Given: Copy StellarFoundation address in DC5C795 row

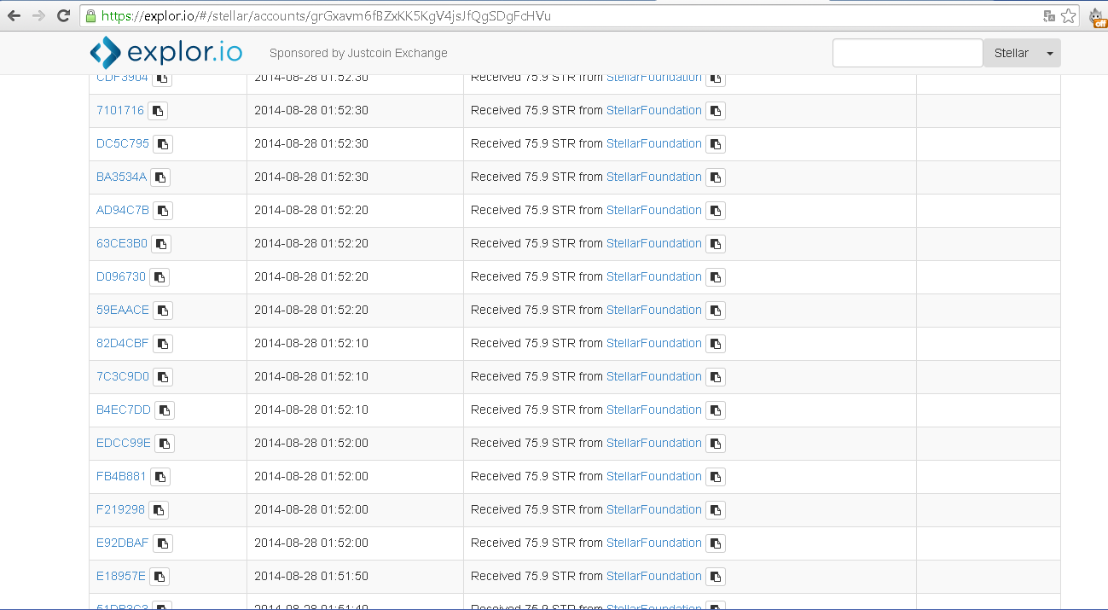Looking at the screenshot, I should coord(716,144).
